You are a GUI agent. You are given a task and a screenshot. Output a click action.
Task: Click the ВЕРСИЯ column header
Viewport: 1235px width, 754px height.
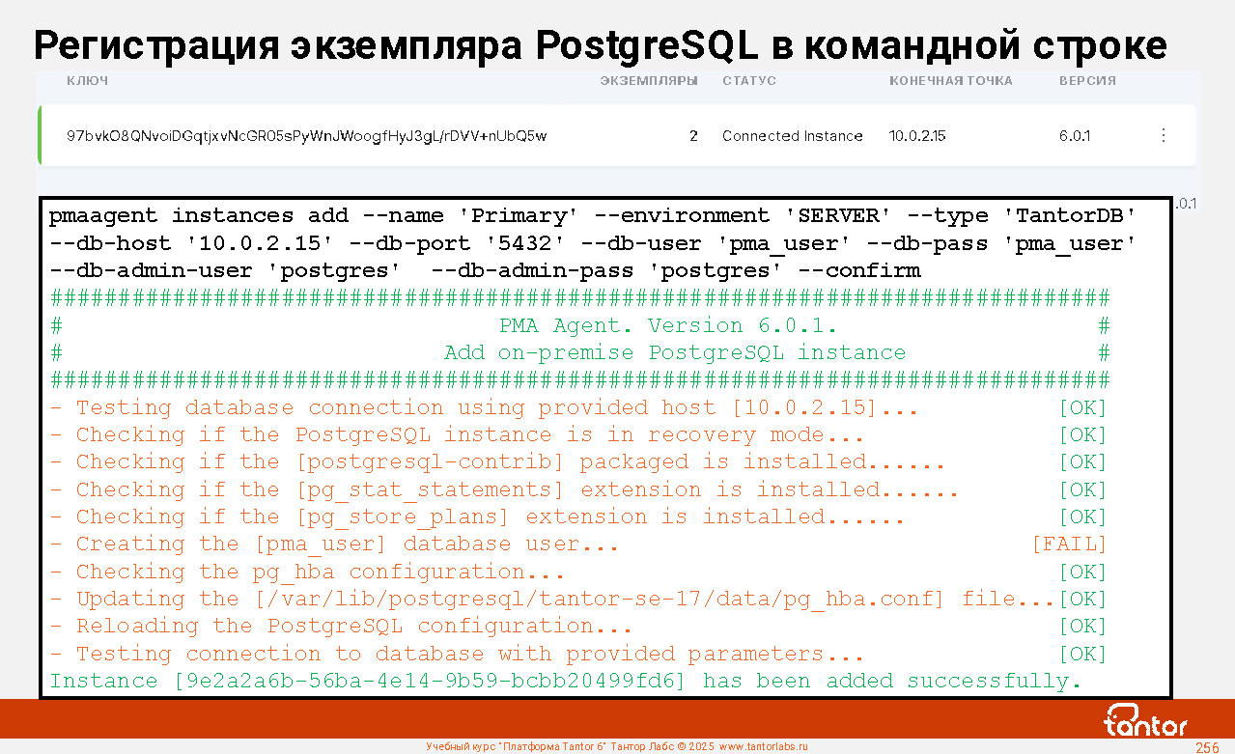pyautogui.click(x=1087, y=81)
